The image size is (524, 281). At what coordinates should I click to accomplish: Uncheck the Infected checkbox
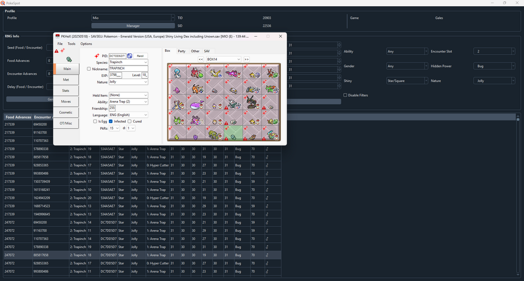tap(111, 121)
